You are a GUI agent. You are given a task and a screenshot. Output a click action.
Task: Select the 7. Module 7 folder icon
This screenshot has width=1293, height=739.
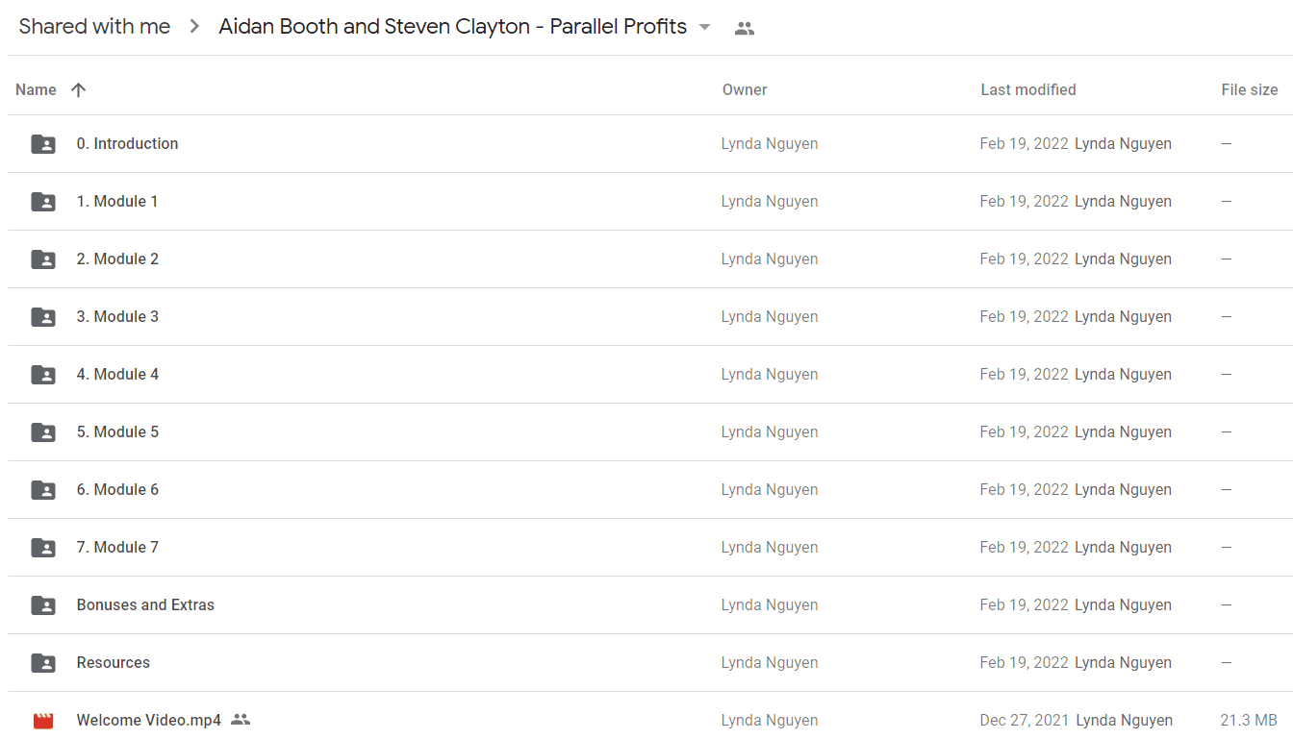(x=43, y=548)
